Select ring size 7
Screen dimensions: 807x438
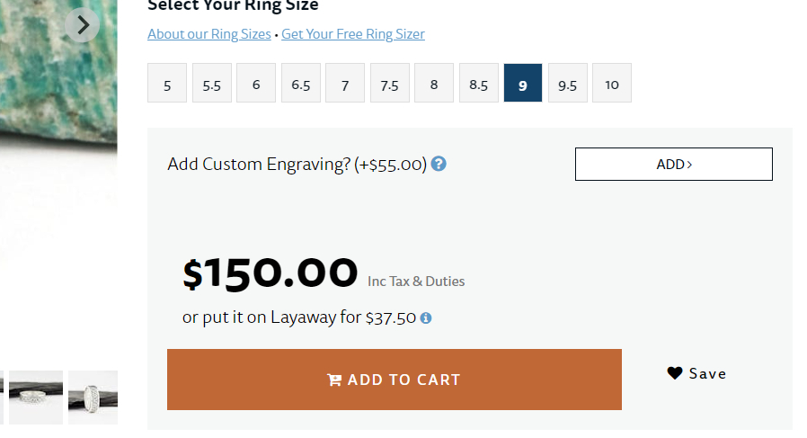tap(345, 84)
